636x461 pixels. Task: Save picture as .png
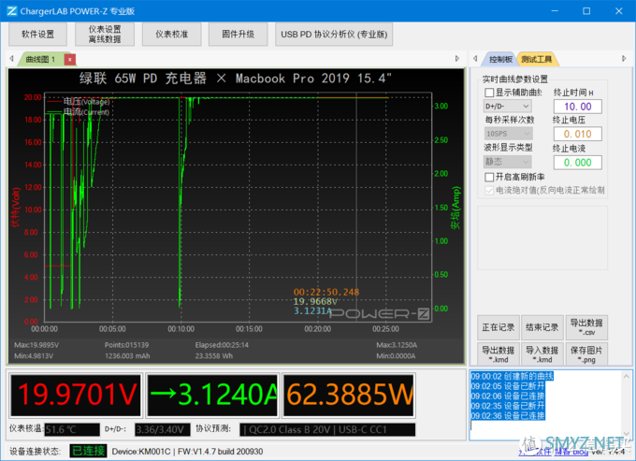click(586, 354)
